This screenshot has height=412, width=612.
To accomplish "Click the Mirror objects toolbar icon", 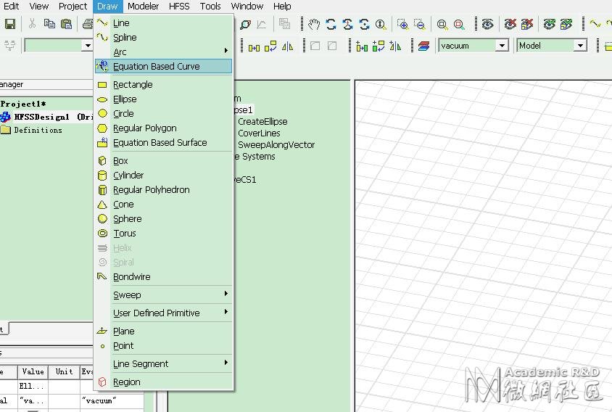I will click(288, 46).
